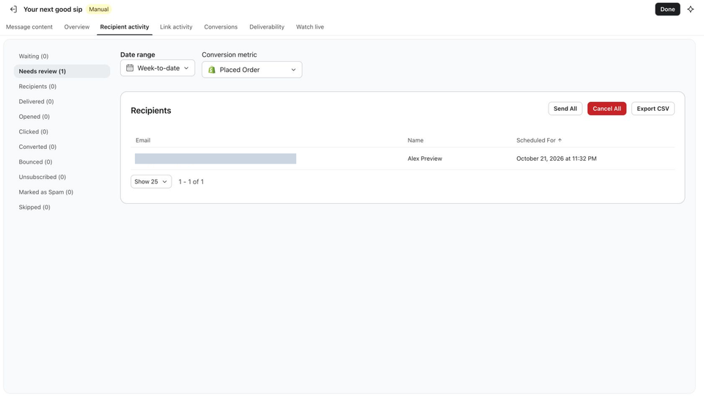Image resolution: width=704 pixels, height=397 pixels.
Task: Go to the Link activity tab
Action: point(176,27)
